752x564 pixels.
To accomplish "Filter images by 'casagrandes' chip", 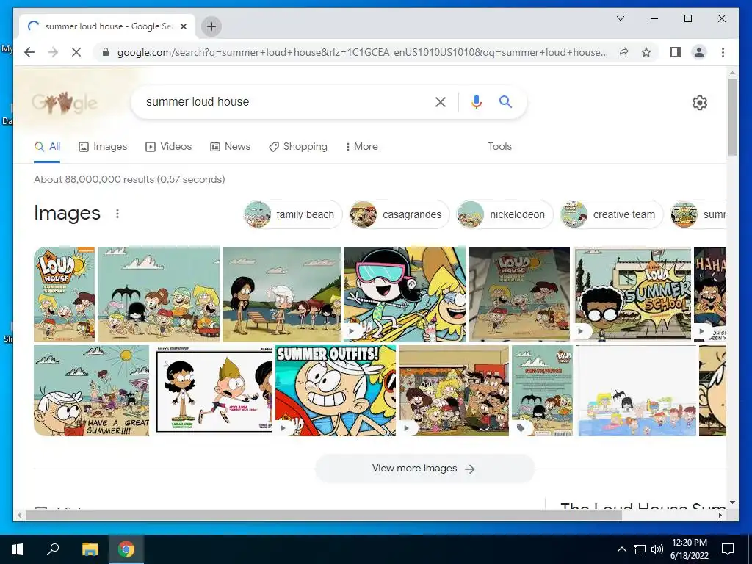I will point(399,214).
